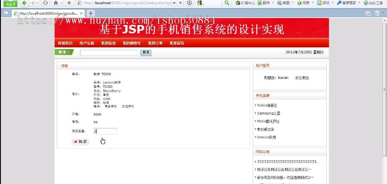Viewport: 387px width, 184px height.
Task: Click the stock value 98
Action: 95,122
